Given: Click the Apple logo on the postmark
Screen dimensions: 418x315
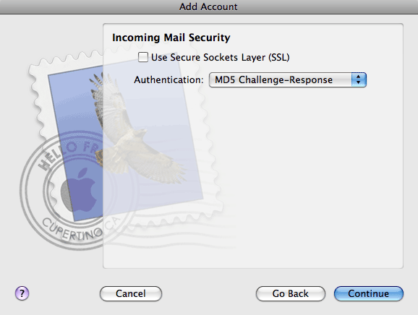Looking at the screenshot, I should pyautogui.click(x=79, y=189).
